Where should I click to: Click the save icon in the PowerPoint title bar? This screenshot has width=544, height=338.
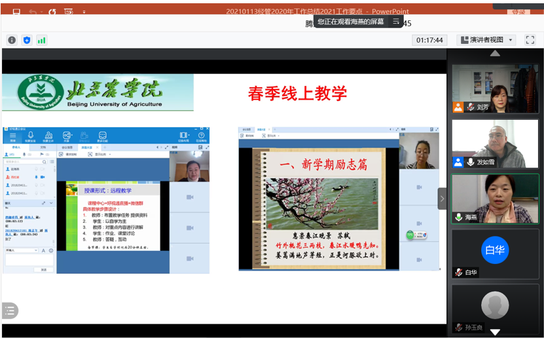click(16, 11)
